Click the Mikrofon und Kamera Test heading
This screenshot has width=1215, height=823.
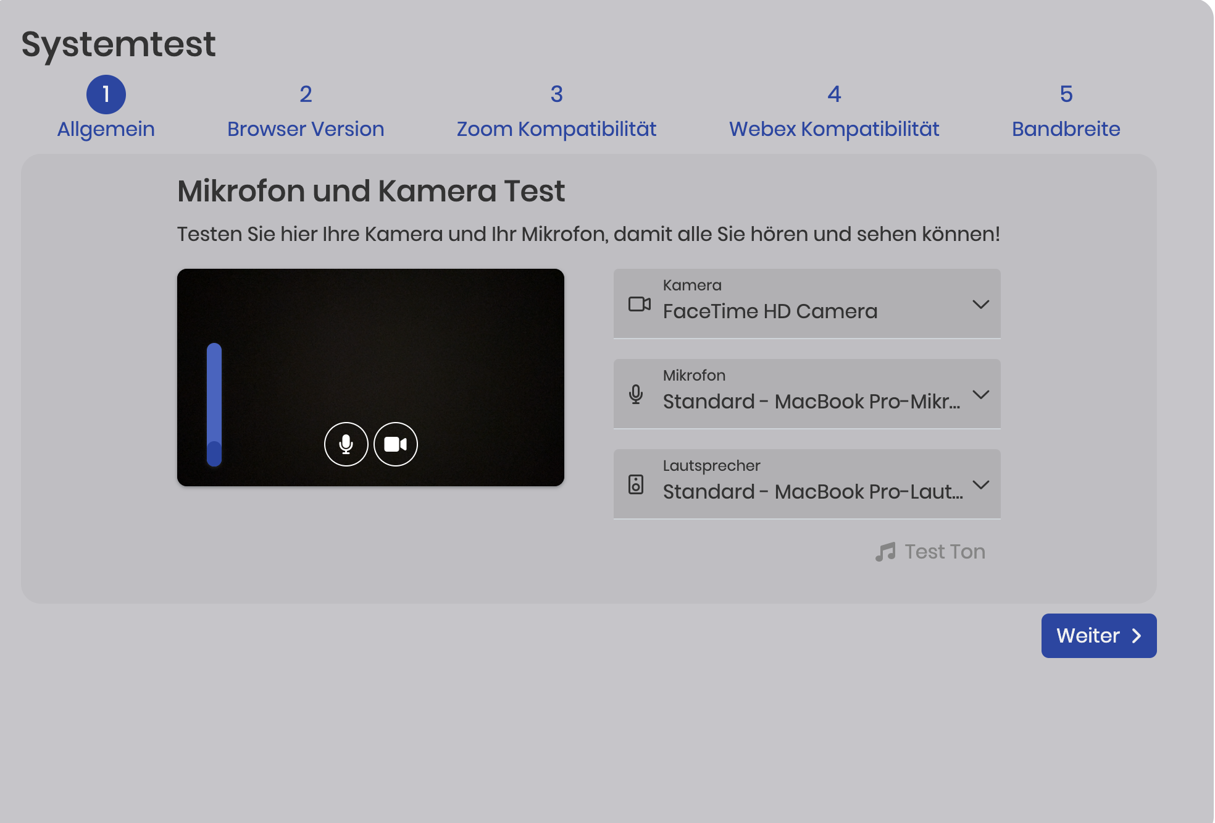(x=371, y=191)
